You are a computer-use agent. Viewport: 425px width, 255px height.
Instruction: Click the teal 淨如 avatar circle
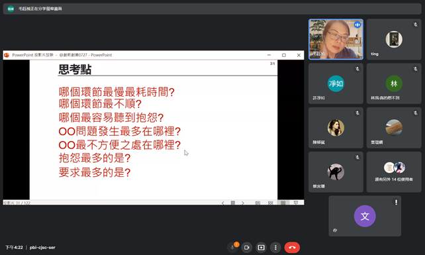click(336, 83)
